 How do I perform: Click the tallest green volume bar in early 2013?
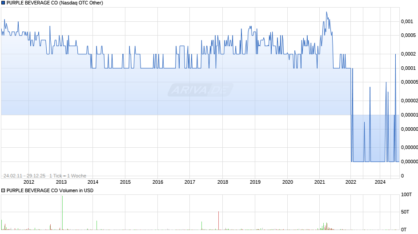tap(62, 213)
